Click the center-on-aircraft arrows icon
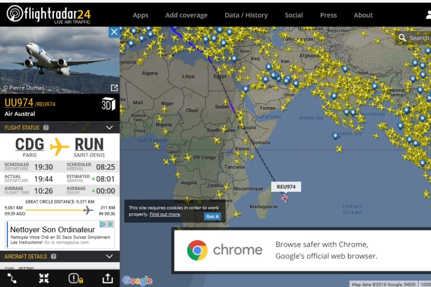The width and height of the screenshot is (431, 287). [x=44, y=278]
